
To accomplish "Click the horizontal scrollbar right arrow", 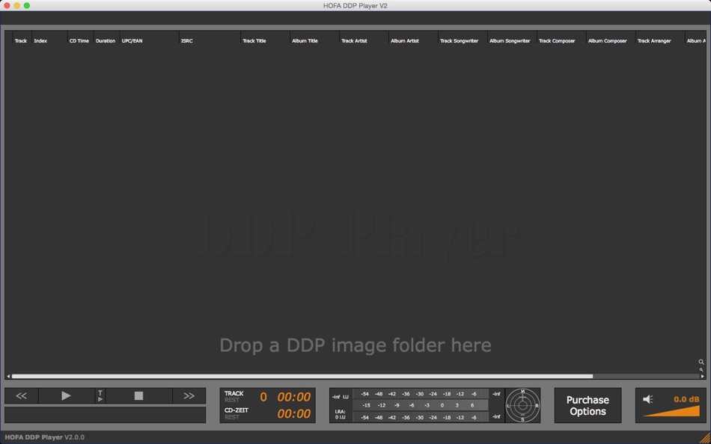I will [x=702, y=377].
